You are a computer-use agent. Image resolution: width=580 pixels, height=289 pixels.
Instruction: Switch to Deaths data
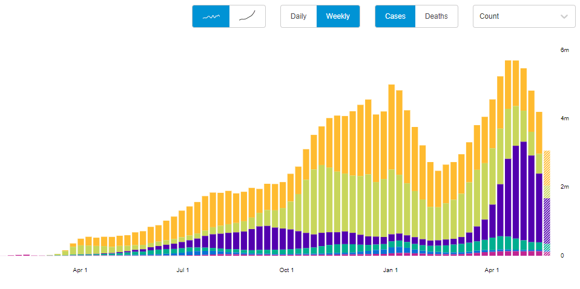point(437,16)
